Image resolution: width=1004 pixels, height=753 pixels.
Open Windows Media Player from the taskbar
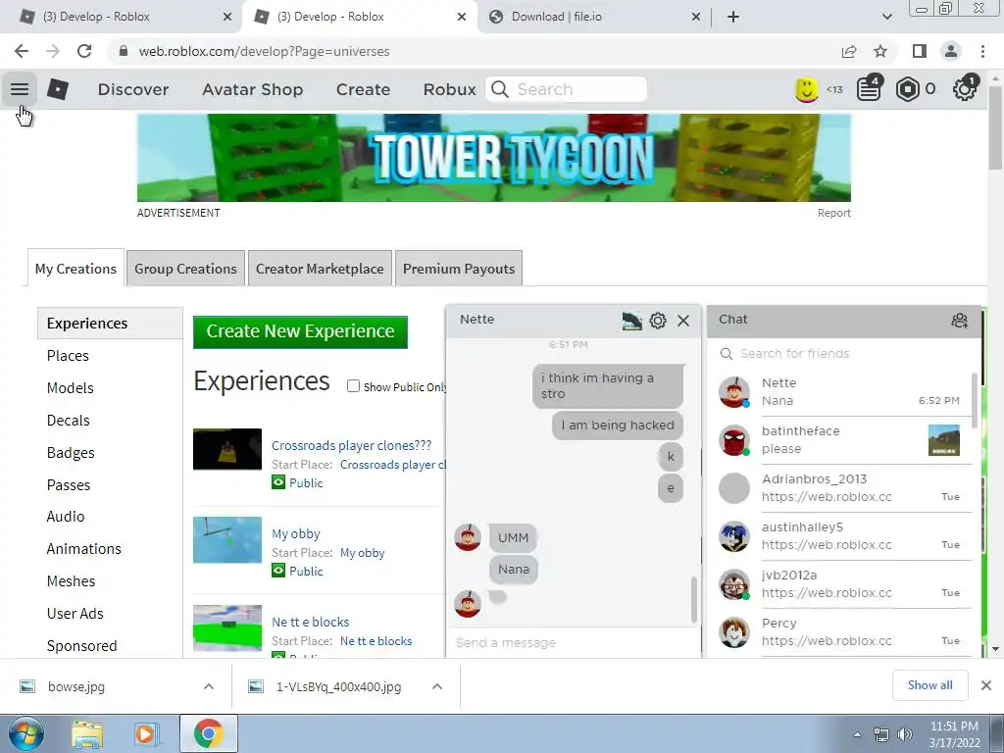[146, 733]
